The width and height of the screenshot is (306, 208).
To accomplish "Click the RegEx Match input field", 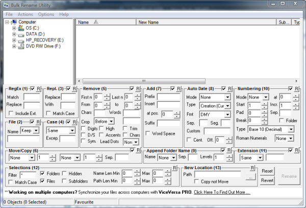I will coord(32,97).
